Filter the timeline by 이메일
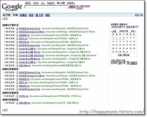 [23, 15]
